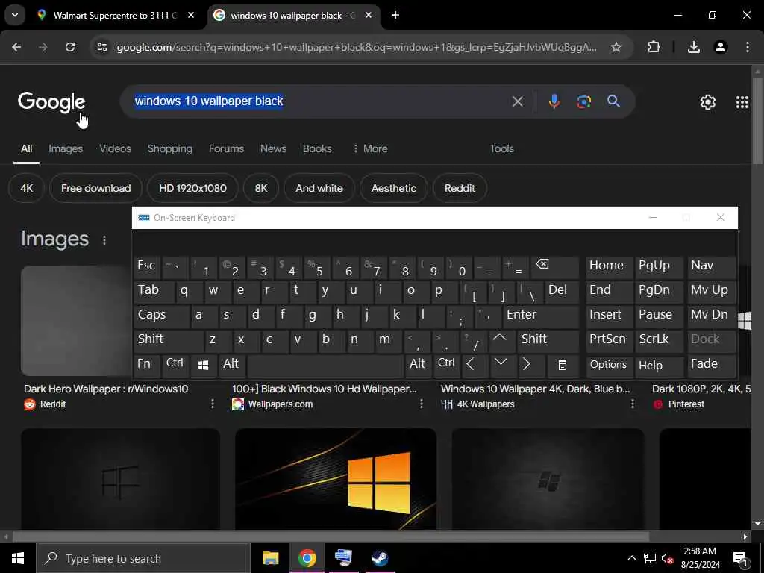
Task: Open options for Wallpapers.com image result
Action: (421, 404)
